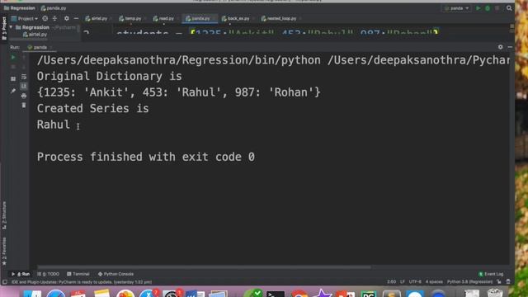
Task: Switch to the nested_loop.py editor tab
Action: (279, 18)
